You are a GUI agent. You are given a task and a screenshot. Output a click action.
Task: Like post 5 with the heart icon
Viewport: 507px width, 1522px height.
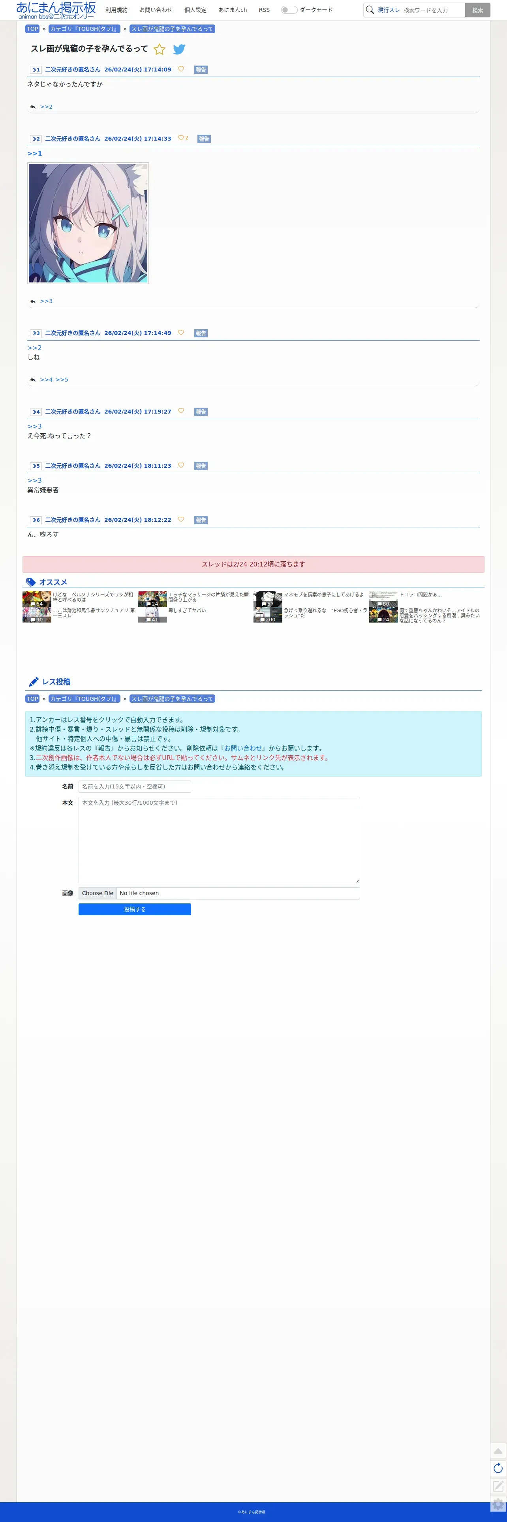click(181, 466)
